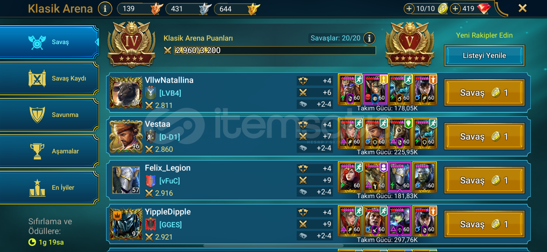The width and height of the screenshot is (547, 252).
Task: Click the gold medal icon next to 644
Action: tap(253, 9)
